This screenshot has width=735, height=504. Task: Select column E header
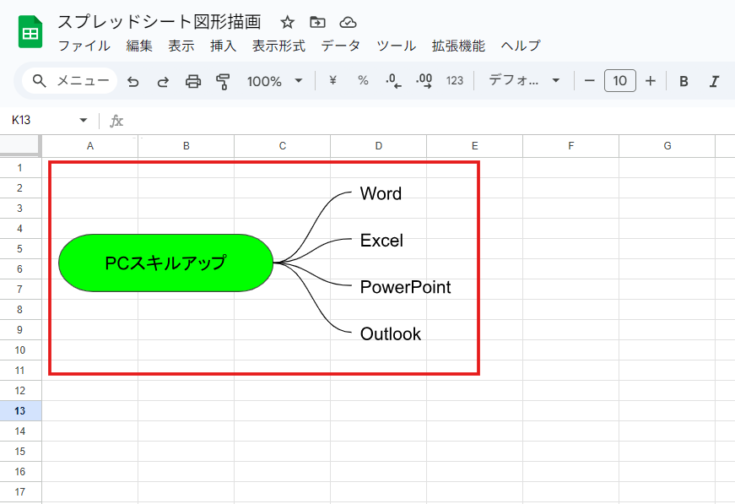[474, 146]
